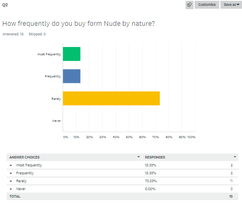Click the 13.33% value for most frequently
Image resolution: width=242 pixels, height=208 pixels.
(151, 165)
